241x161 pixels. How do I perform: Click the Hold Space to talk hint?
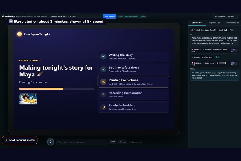click(135, 142)
